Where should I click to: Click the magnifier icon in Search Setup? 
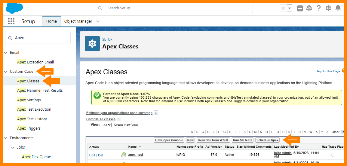100,8
